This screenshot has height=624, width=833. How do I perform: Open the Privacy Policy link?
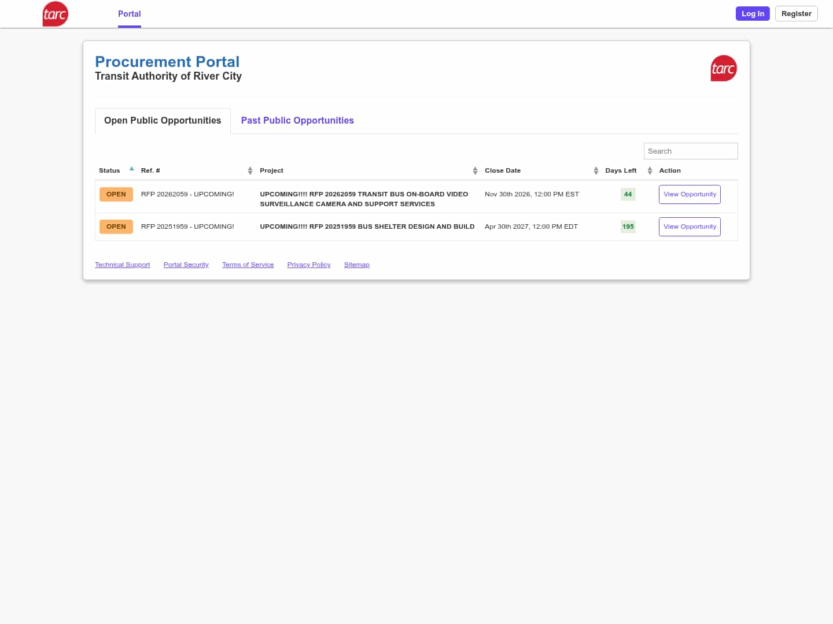click(309, 265)
